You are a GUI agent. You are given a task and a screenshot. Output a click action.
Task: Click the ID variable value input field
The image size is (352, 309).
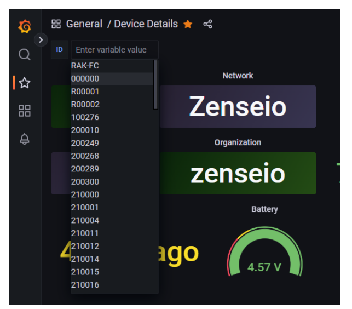[x=114, y=50]
